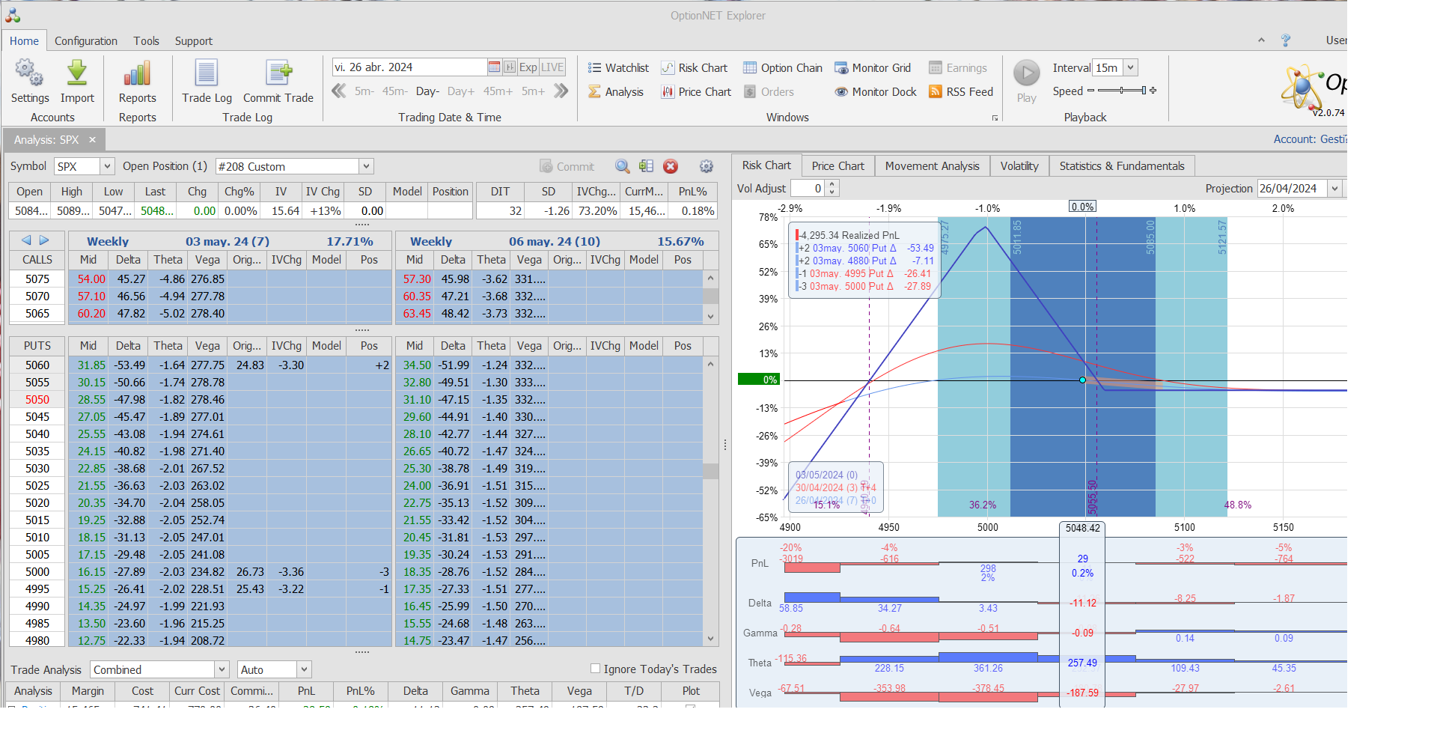This screenshot has width=1437, height=742.
Task: Enable Ignore Today's Trades checkbox
Action: coord(596,669)
